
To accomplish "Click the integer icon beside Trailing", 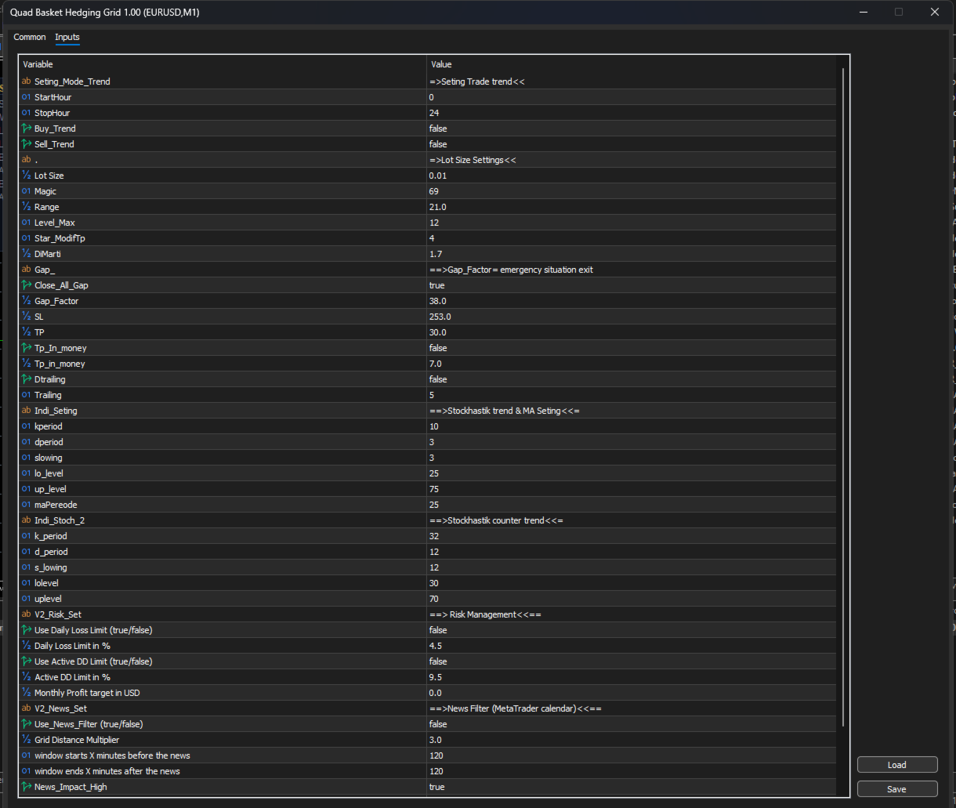I will click(27, 395).
